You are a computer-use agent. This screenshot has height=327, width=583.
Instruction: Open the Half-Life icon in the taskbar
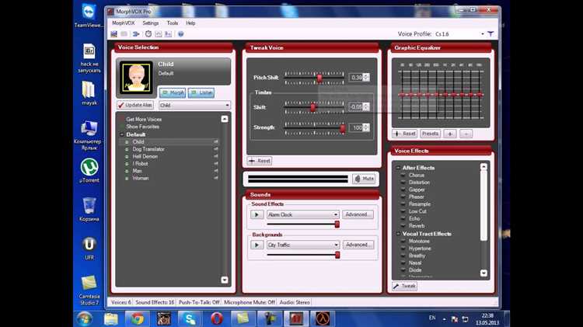(x=323, y=318)
